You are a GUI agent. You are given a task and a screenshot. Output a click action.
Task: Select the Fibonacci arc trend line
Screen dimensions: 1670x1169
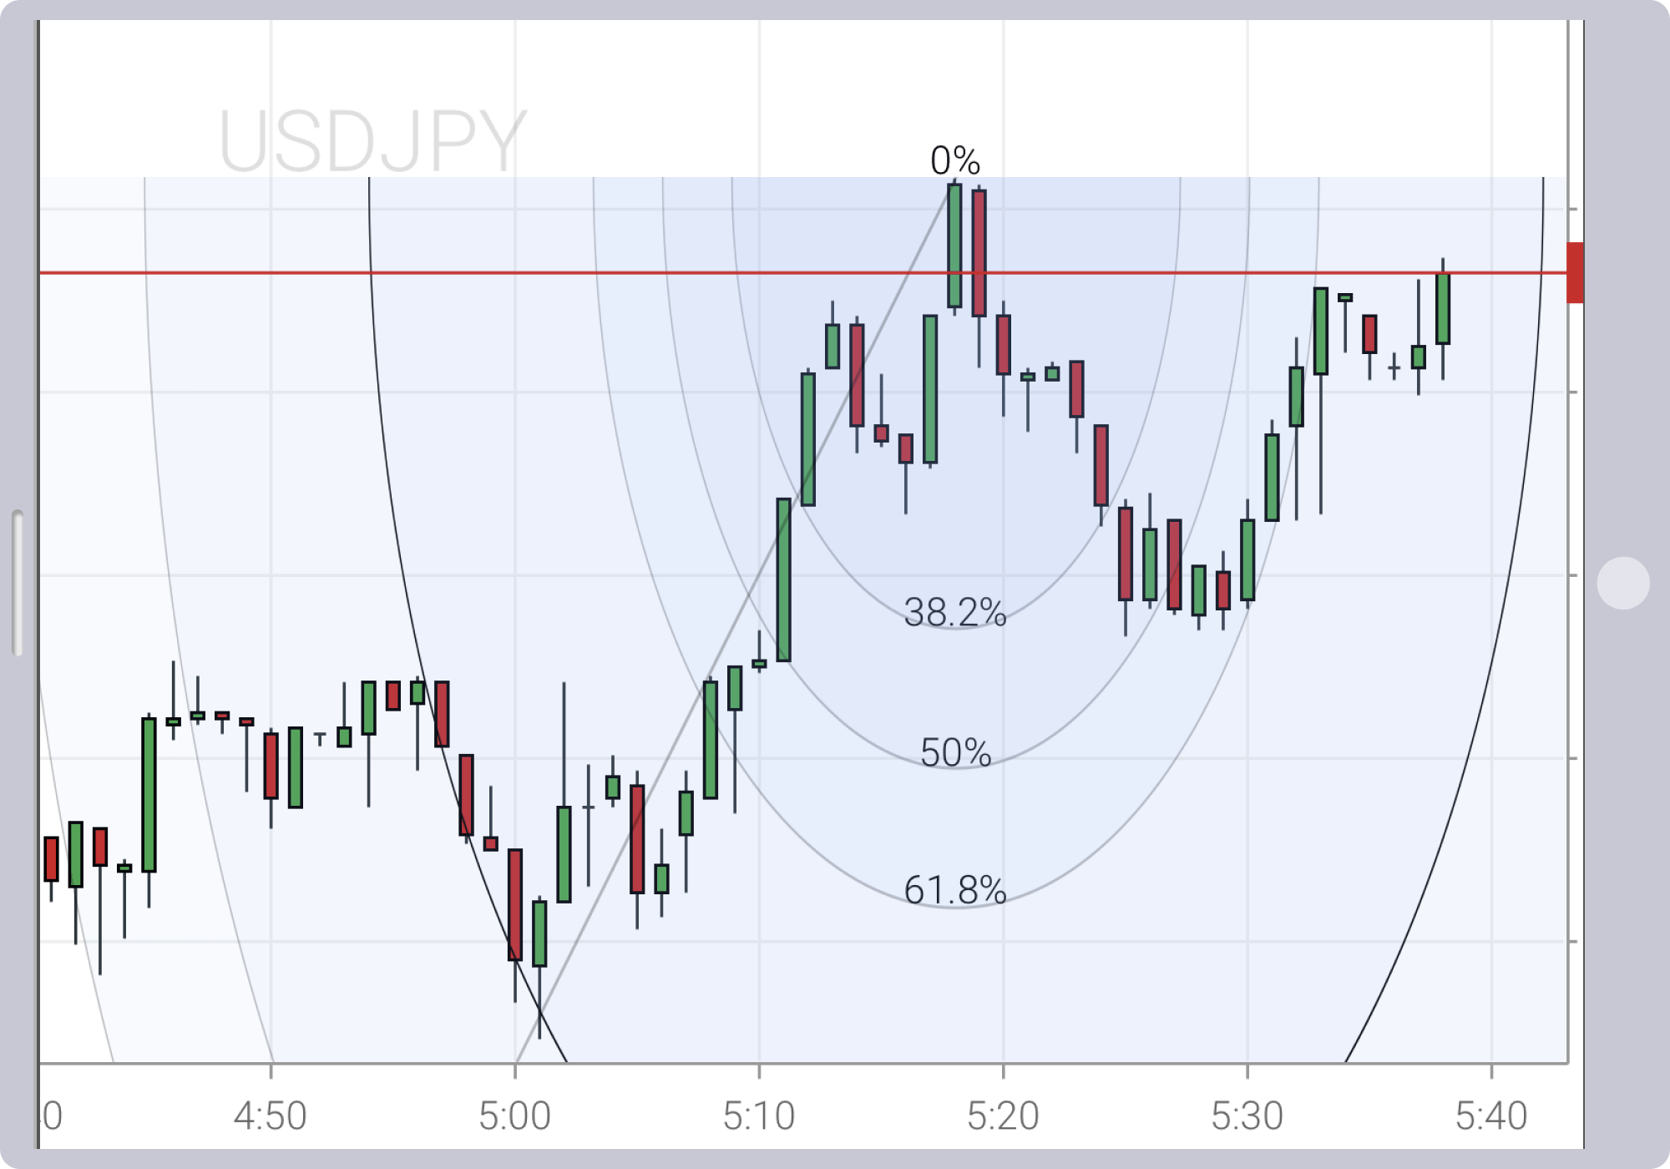point(735,622)
